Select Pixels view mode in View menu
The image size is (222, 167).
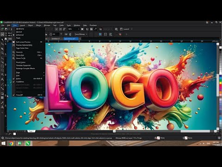tap(28, 38)
